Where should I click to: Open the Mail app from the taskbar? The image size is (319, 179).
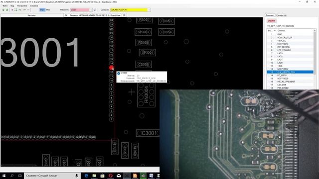pos(119,176)
